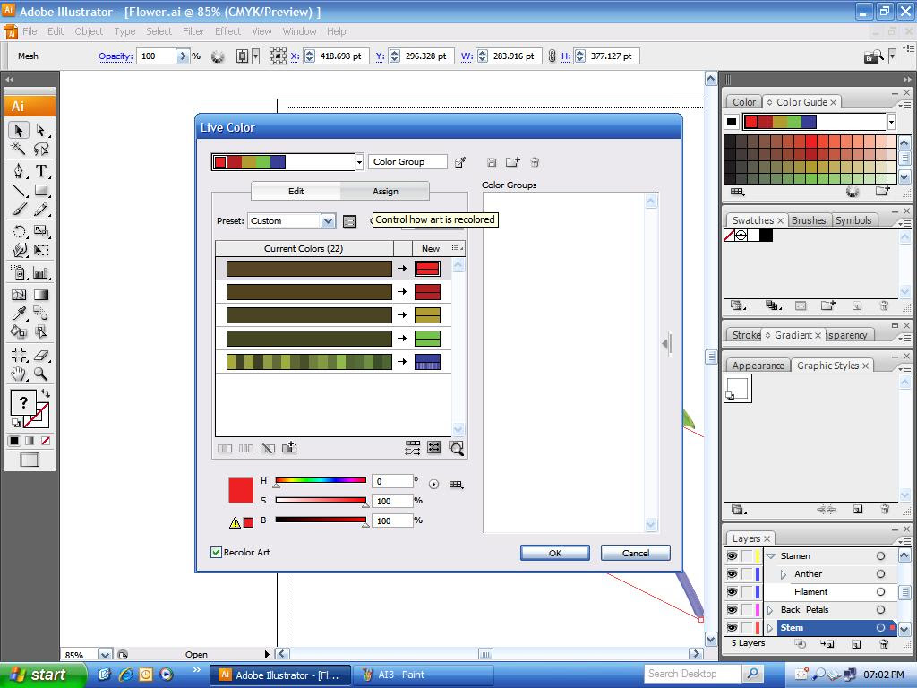
Task: Click Save changes to color group icon
Action: click(492, 163)
